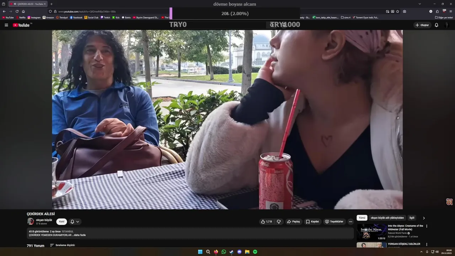The height and width of the screenshot is (256, 455).
Task: Open Steam from taskbar
Action: [231, 252]
